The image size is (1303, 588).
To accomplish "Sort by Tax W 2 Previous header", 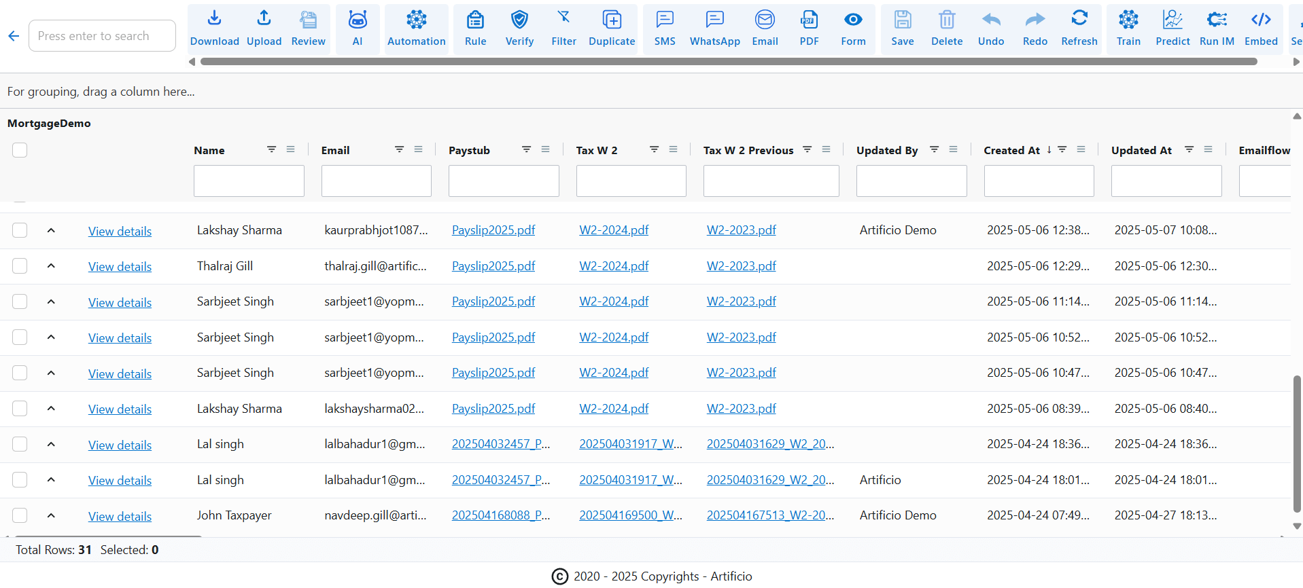I will (x=748, y=151).
